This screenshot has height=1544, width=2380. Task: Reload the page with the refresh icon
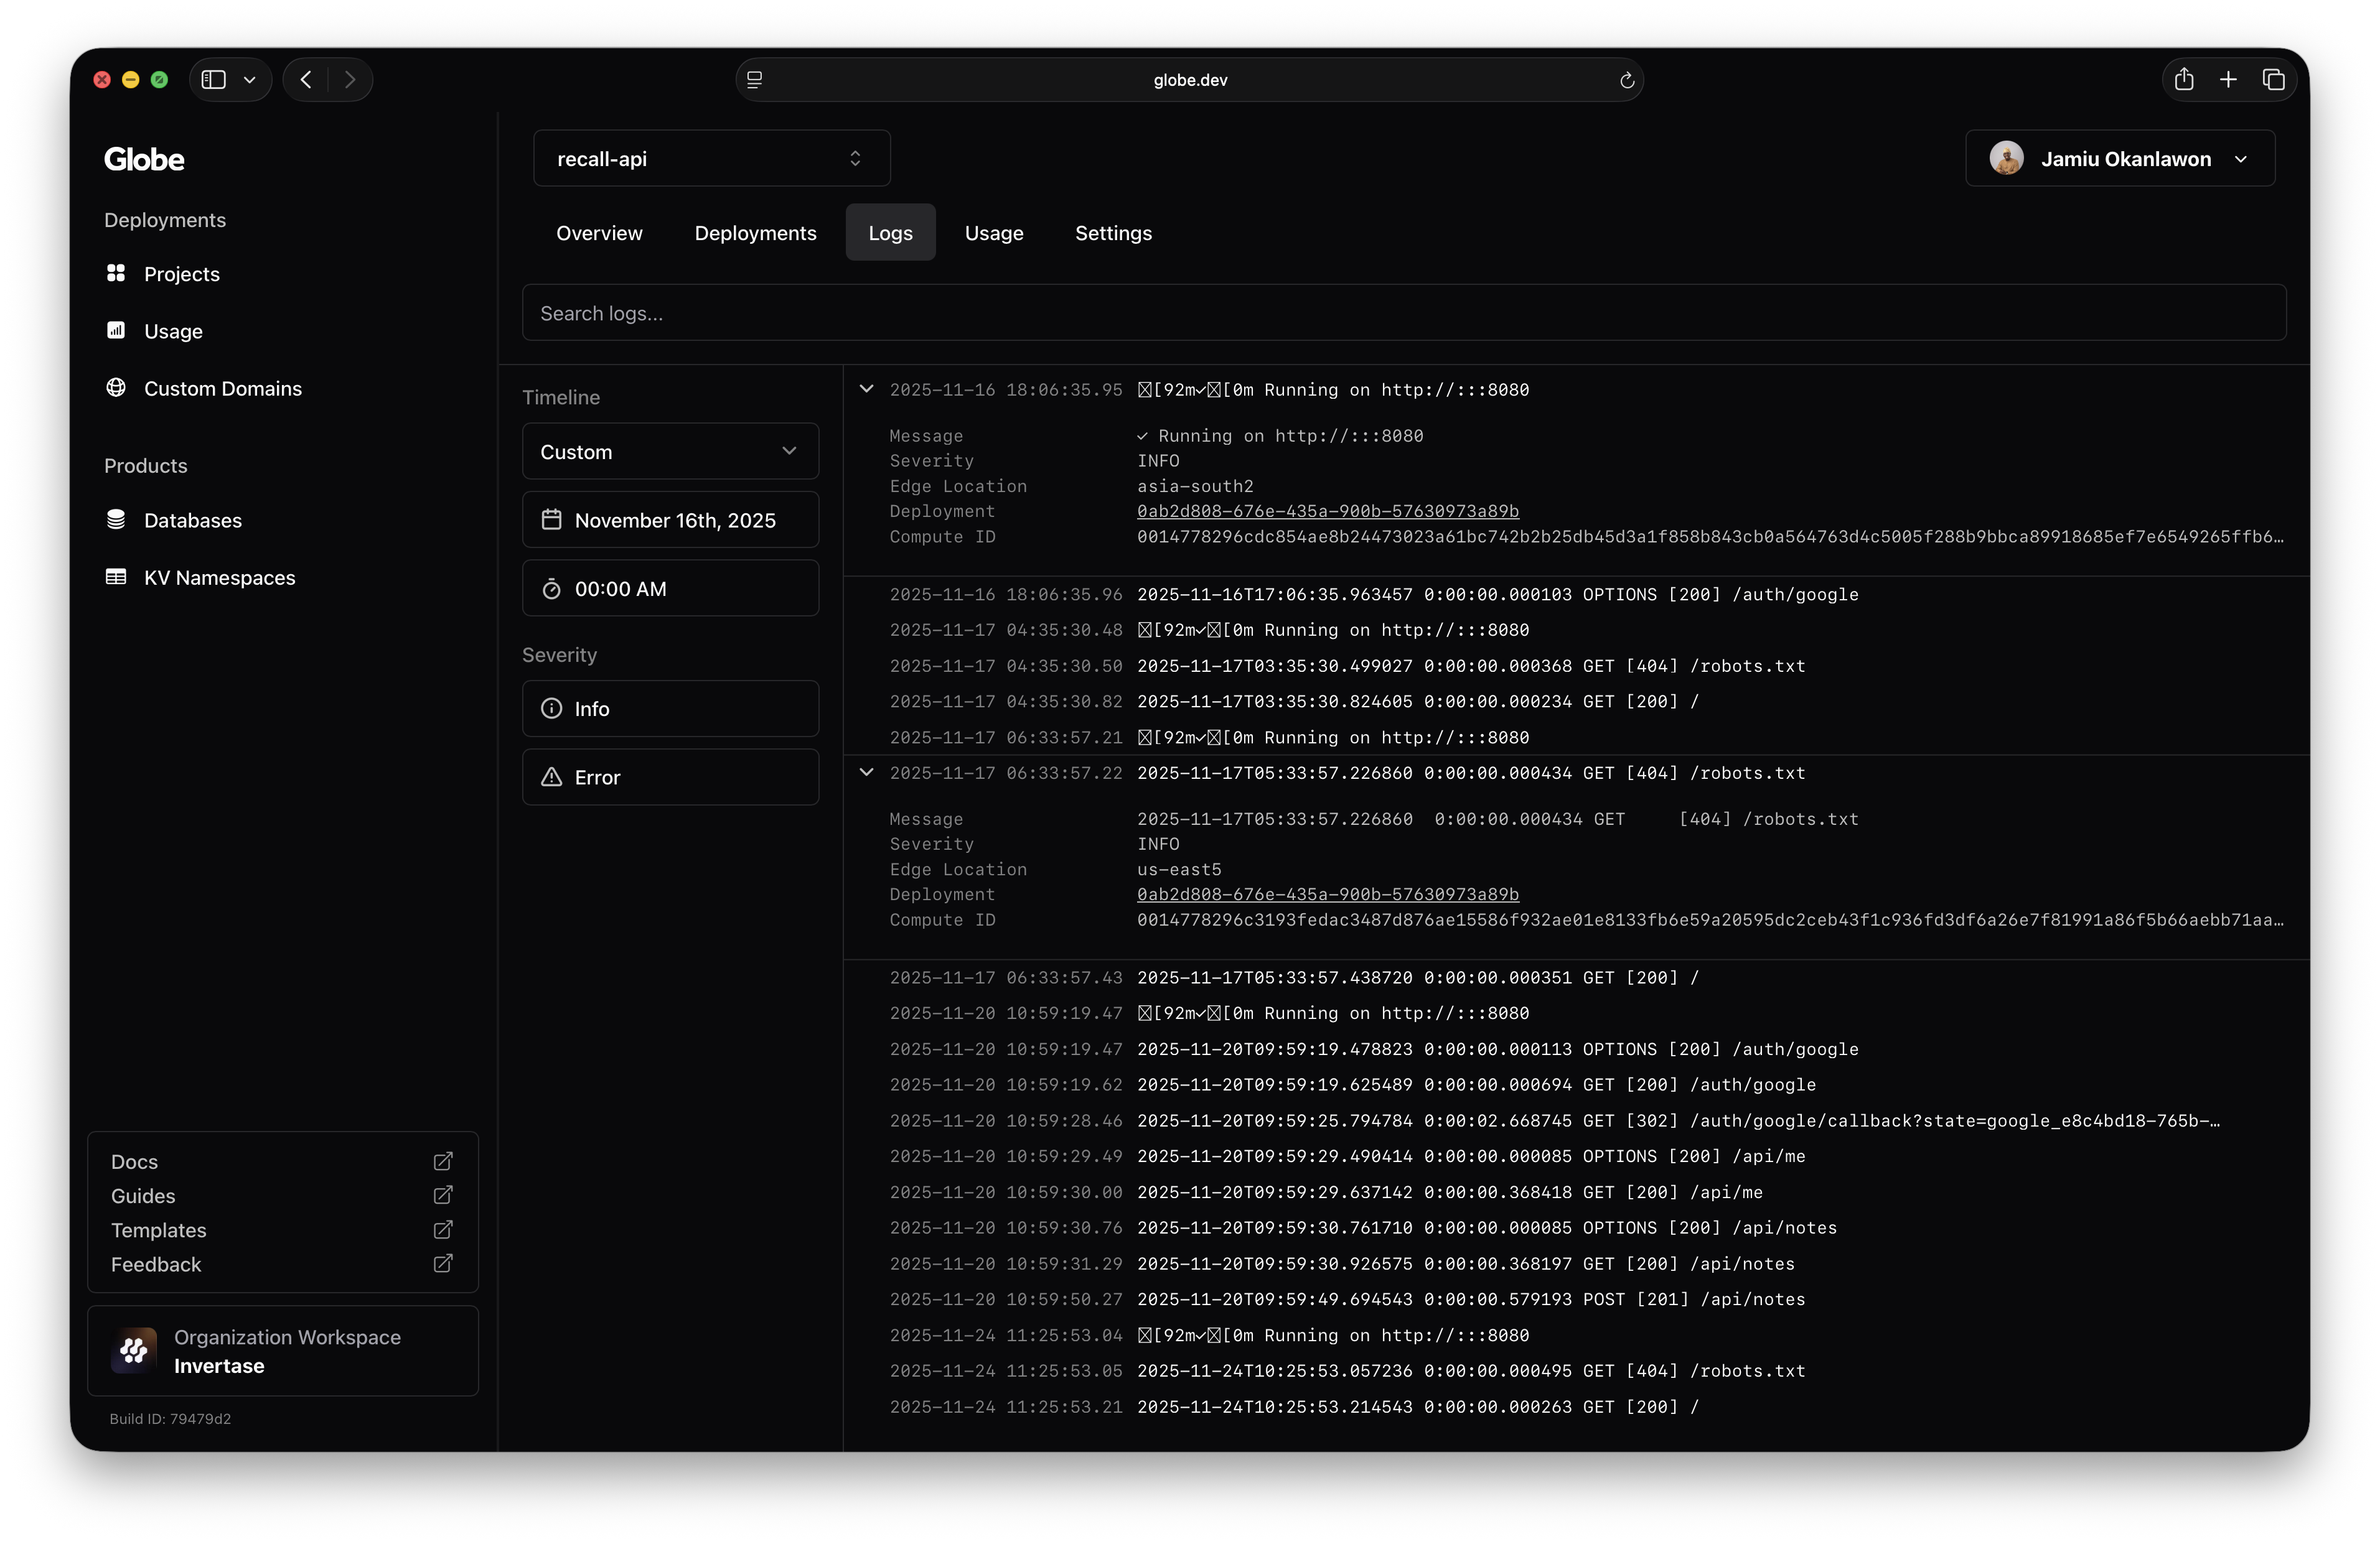tap(1627, 80)
